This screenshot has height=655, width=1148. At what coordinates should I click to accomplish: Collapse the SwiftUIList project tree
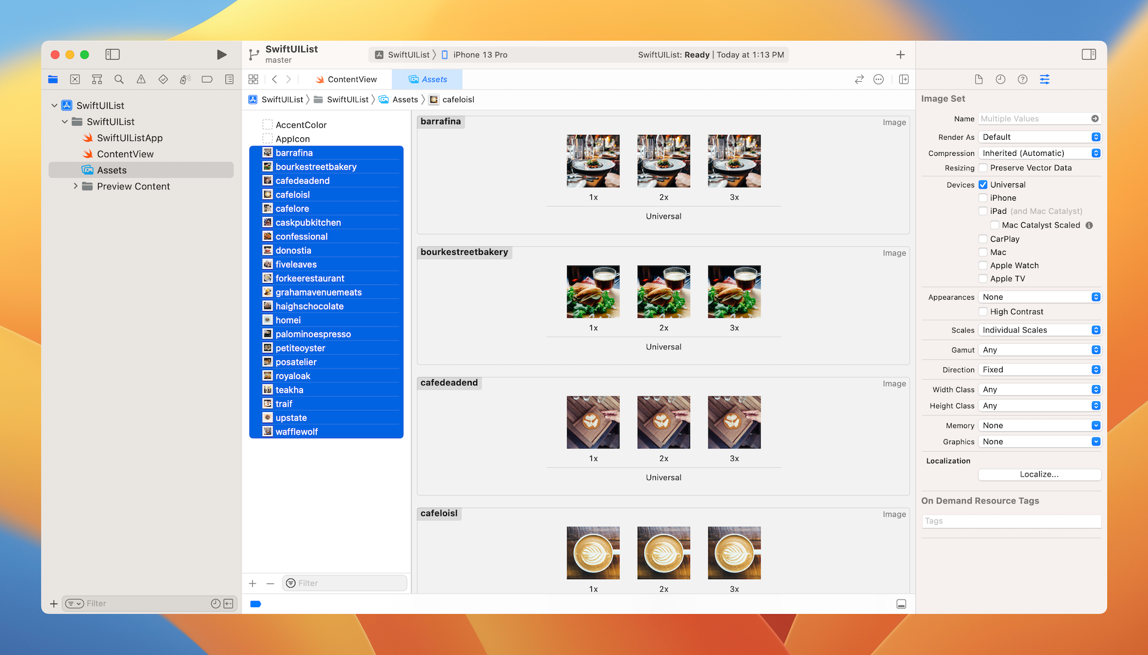[x=54, y=105]
